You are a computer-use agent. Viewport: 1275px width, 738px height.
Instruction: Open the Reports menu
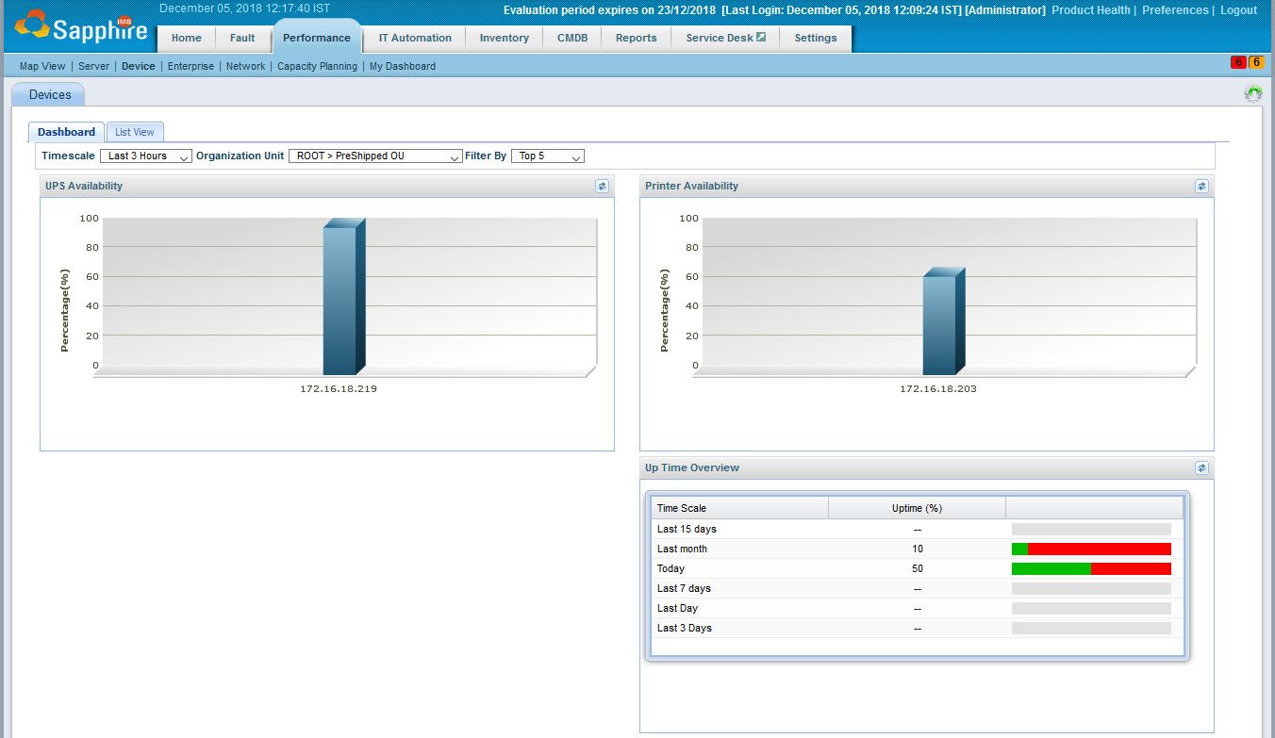(x=636, y=38)
